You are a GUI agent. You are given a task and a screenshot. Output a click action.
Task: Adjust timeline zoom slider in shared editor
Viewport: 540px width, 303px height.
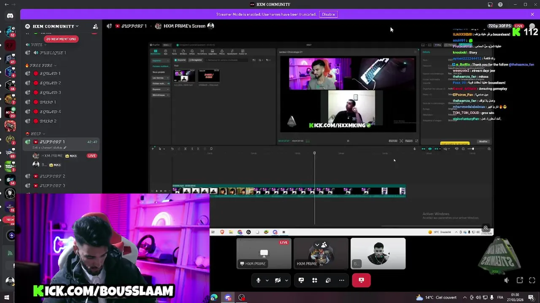475,149
